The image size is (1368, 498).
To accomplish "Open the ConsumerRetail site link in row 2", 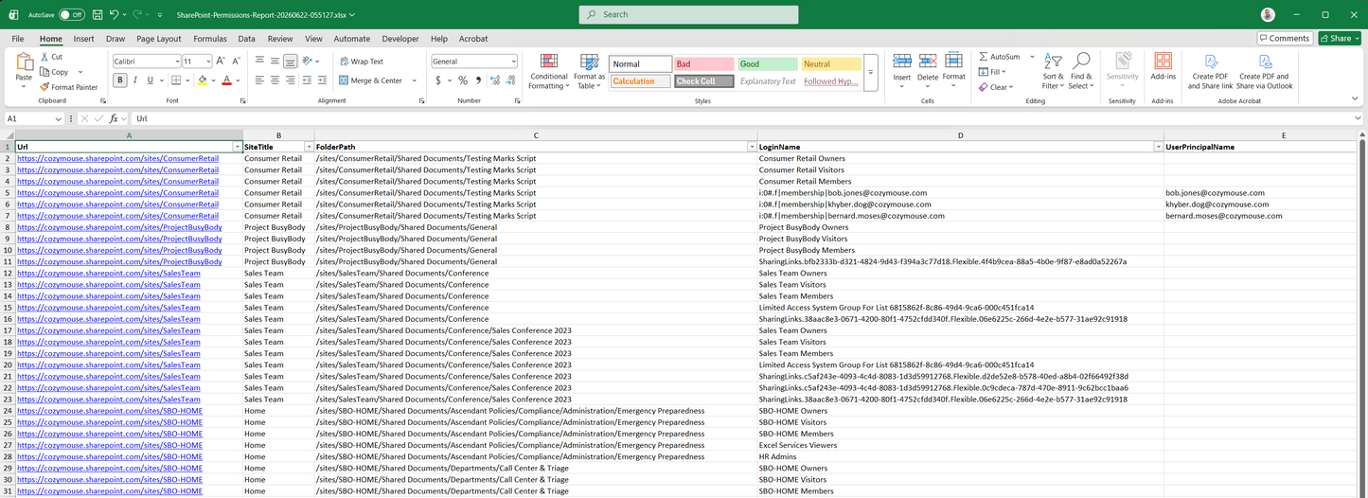I will [x=117, y=159].
